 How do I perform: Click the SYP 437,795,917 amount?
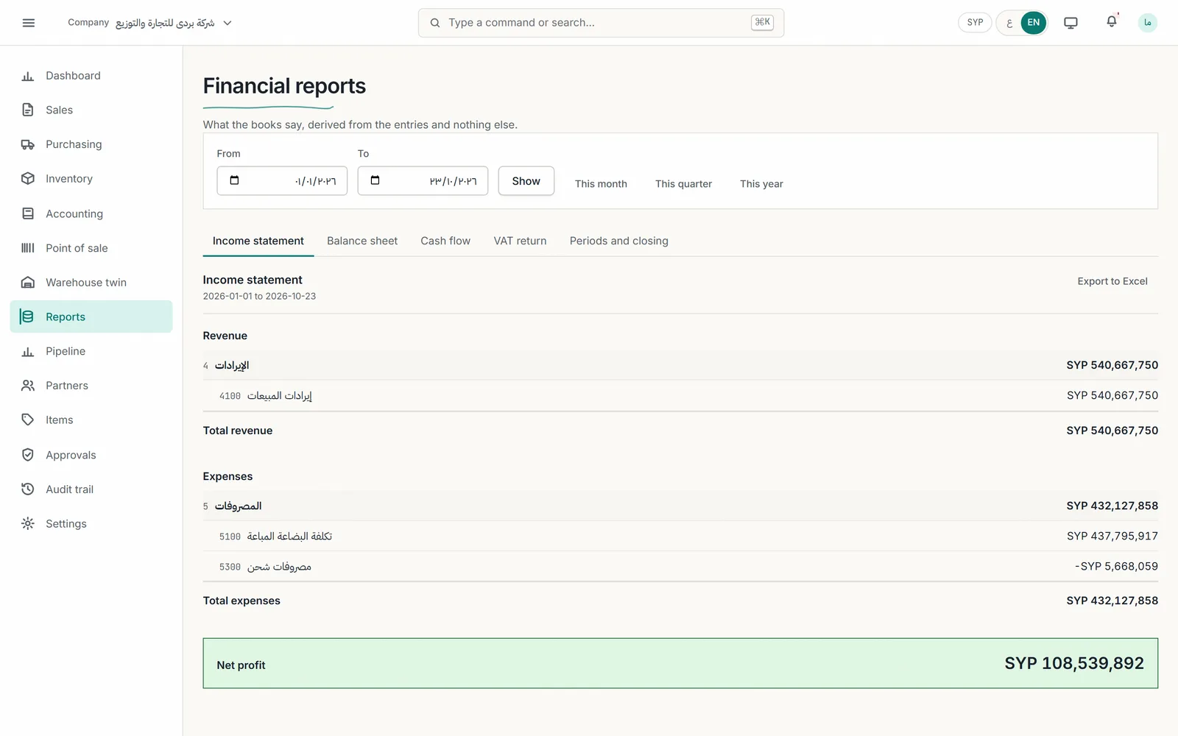click(x=1112, y=537)
